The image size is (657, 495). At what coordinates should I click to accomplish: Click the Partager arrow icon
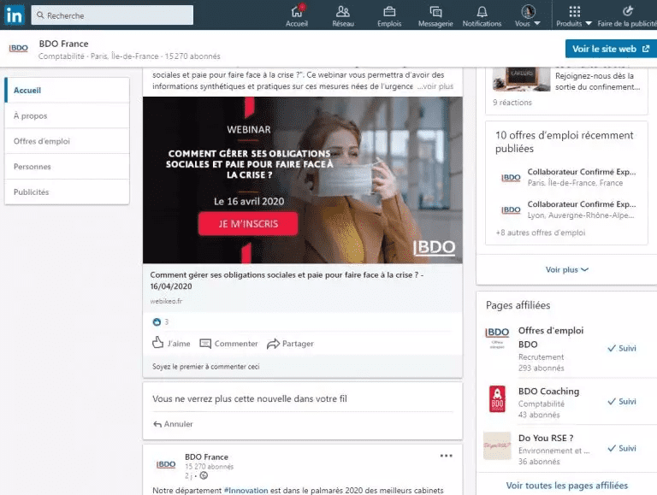click(x=273, y=344)
